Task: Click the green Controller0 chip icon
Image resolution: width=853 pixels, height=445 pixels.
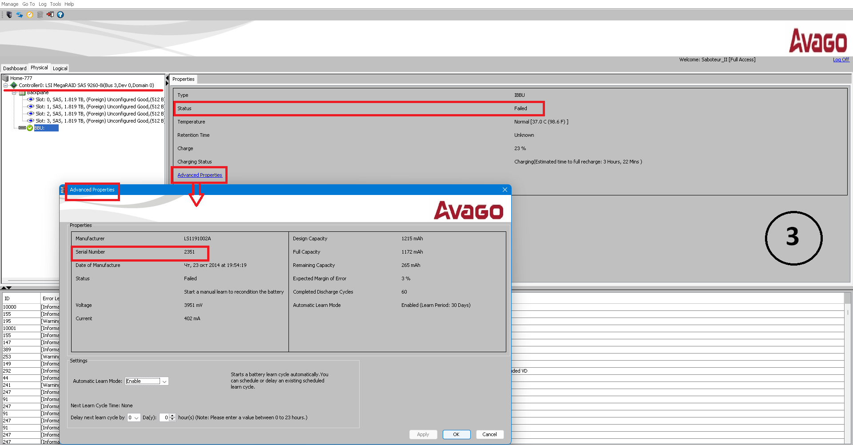Action: click(14, 85)
